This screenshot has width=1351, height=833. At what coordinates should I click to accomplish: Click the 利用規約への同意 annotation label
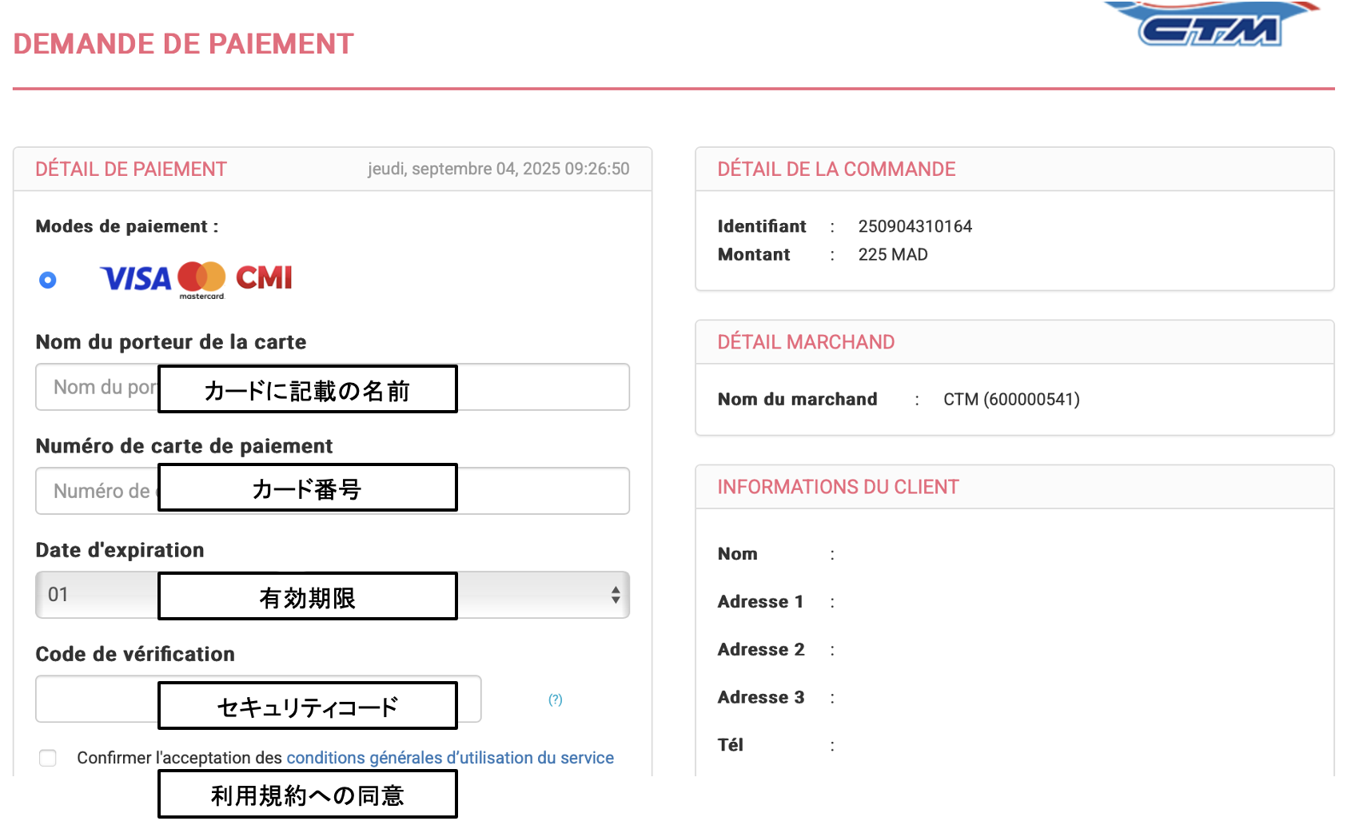[x=307, y=795]
